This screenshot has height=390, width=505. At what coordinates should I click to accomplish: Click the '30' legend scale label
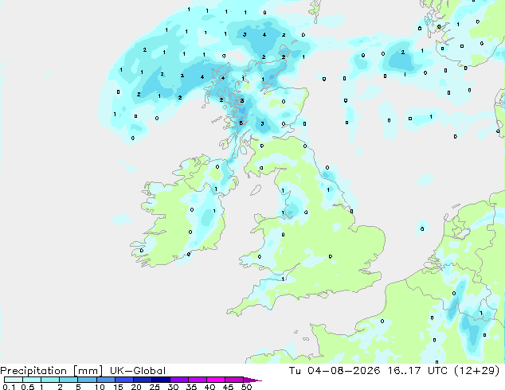[173, 387]
